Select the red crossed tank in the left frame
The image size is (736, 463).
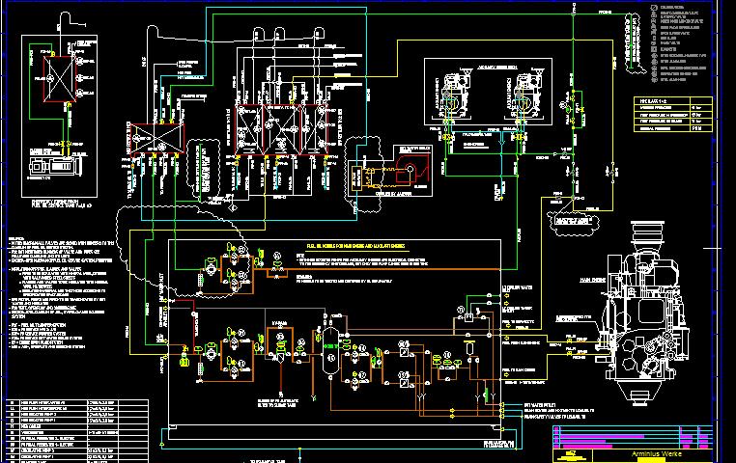click(x=59, y=79)
